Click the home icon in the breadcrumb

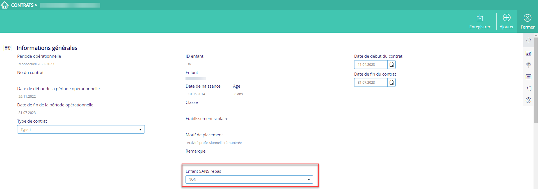[x=5, y=5]
